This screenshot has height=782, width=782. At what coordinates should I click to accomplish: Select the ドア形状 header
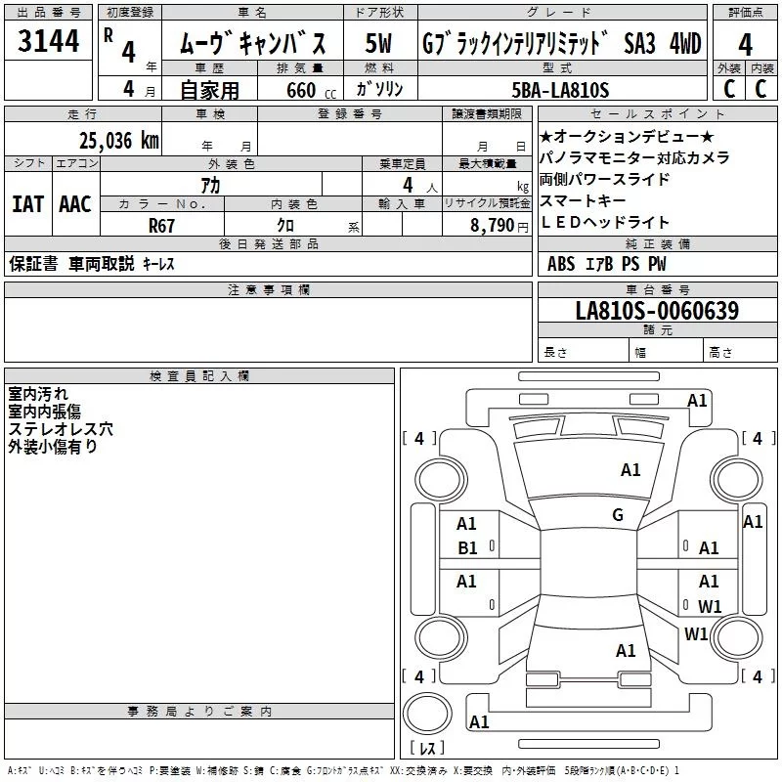click(x=379, y=12)
